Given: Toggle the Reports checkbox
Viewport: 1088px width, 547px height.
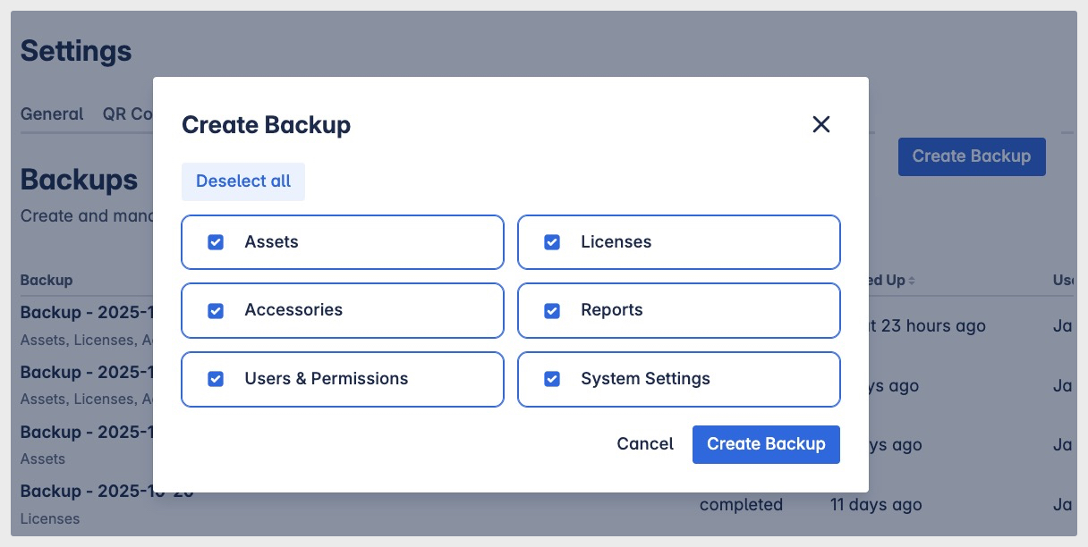Looking at the screenshot, I should (552, 310).
